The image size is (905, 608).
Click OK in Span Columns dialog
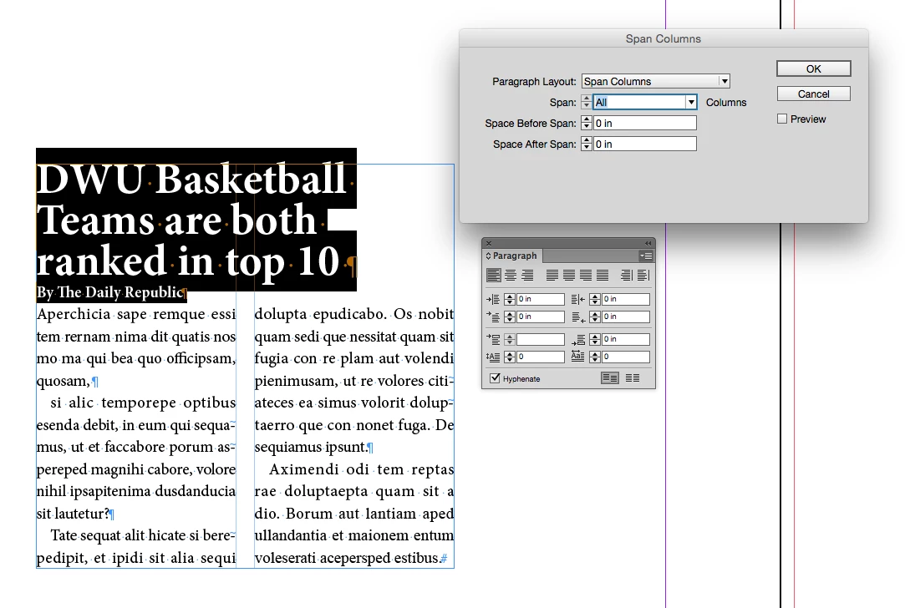813,68
